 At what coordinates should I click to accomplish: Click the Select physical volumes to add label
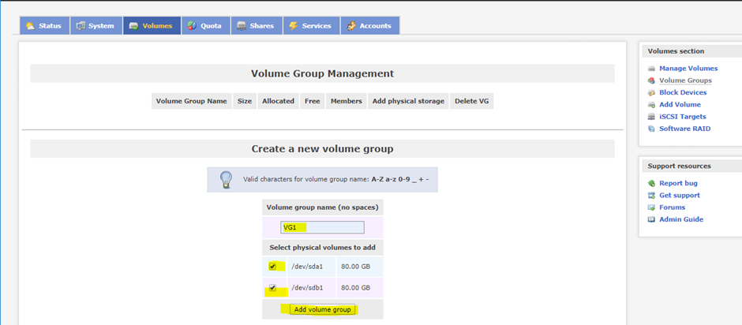click(x=323, y=248)
